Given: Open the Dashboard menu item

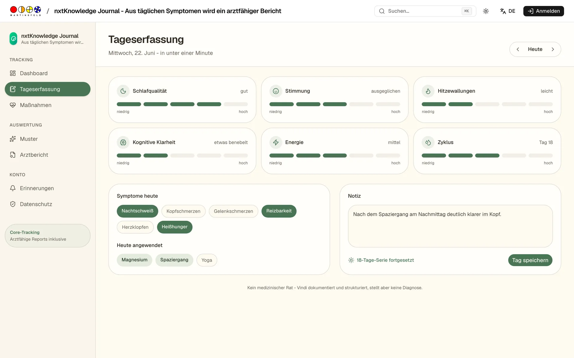Looking at the screenshot, I should [48, 73].
